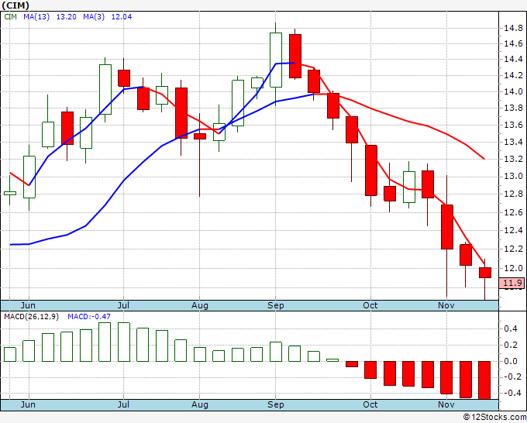Click the MA(13) value 13.20
527x423 pixels.
pos(66,17)
